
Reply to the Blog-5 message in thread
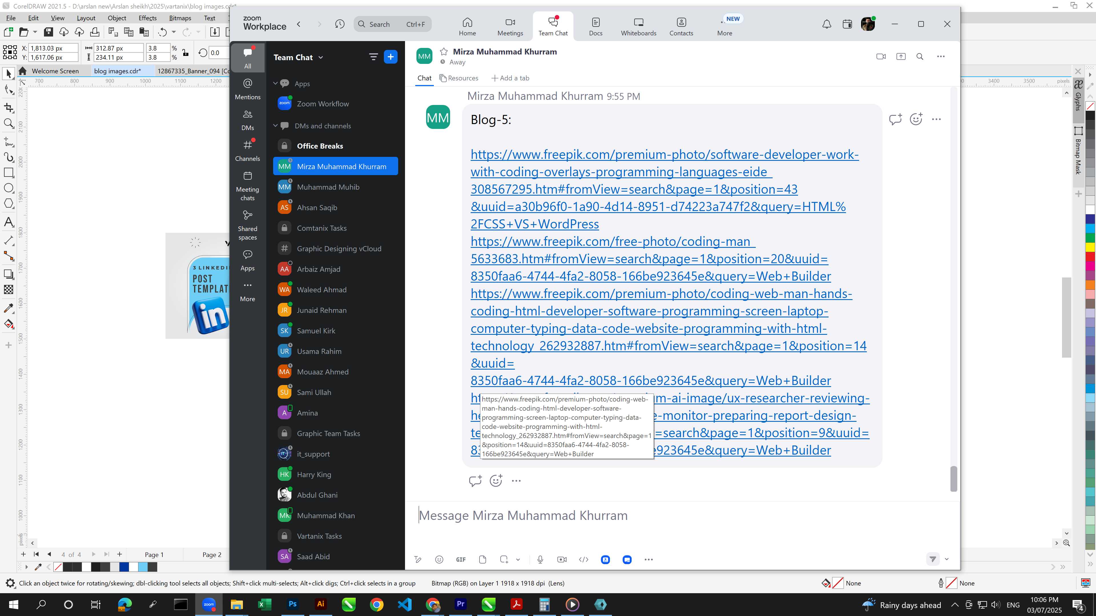click(895, 119)
